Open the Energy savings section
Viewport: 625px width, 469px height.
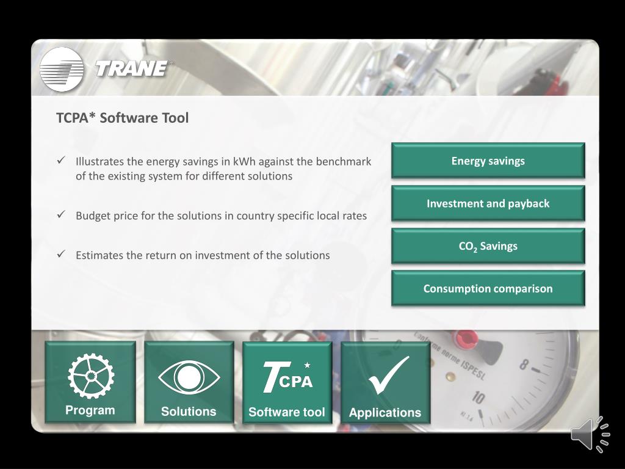pyautogui.click(x=488, y=161)
